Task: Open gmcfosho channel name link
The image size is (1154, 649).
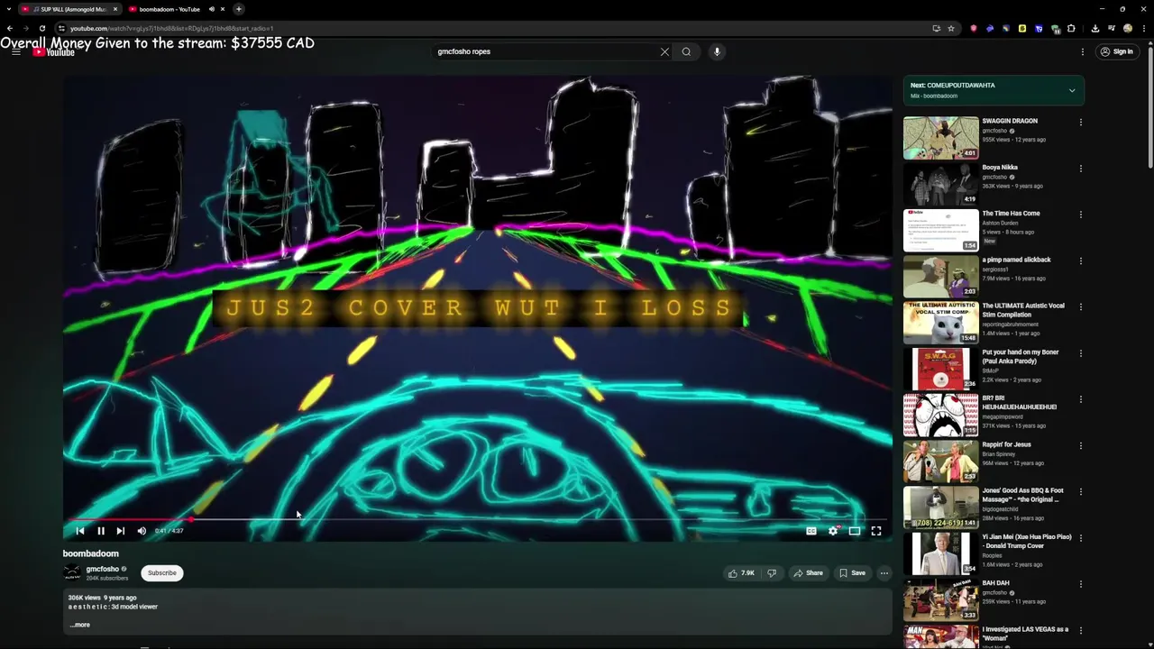Action: [x=103, y=569]
